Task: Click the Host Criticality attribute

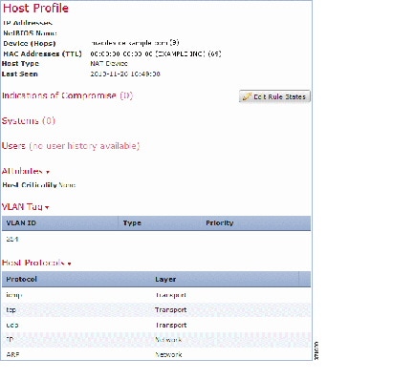Action: (39, 185)
